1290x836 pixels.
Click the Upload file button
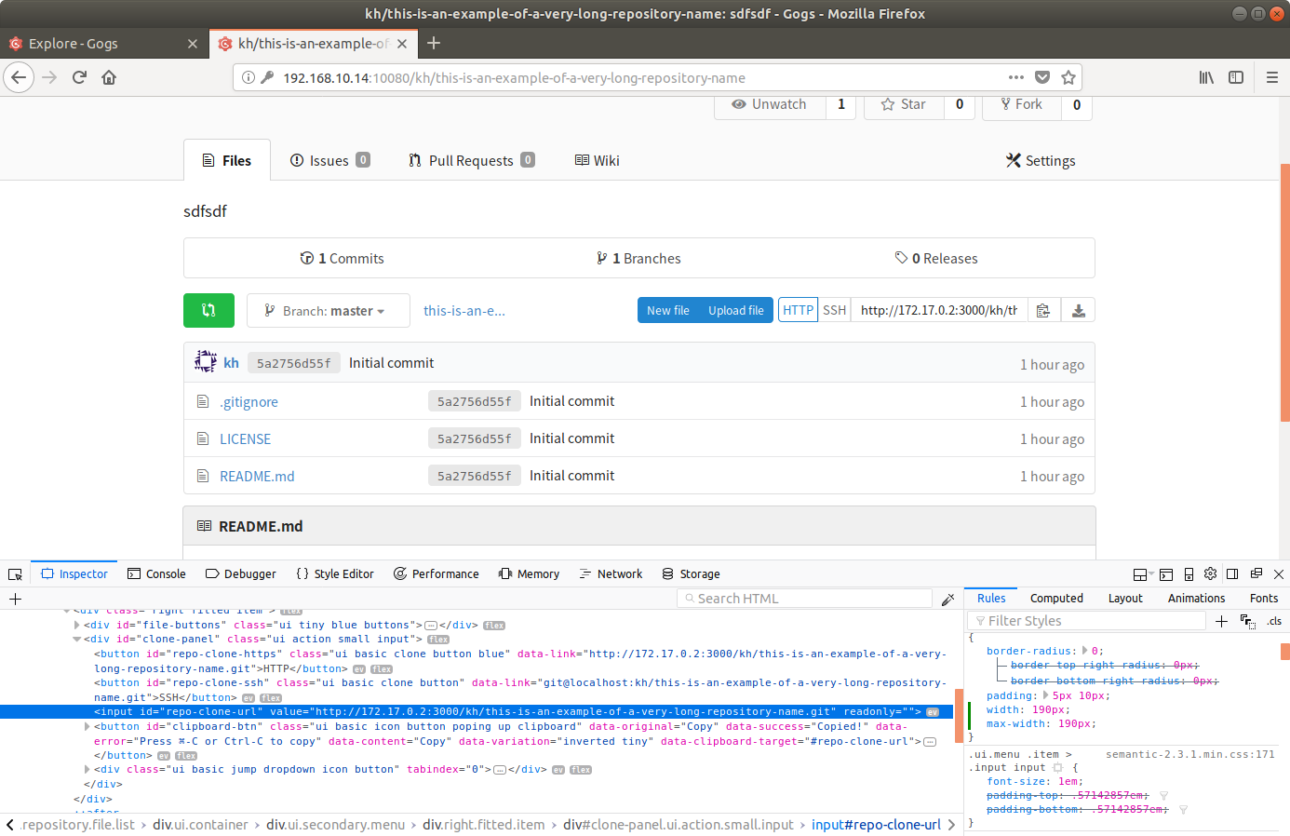(x=735, y=310)
